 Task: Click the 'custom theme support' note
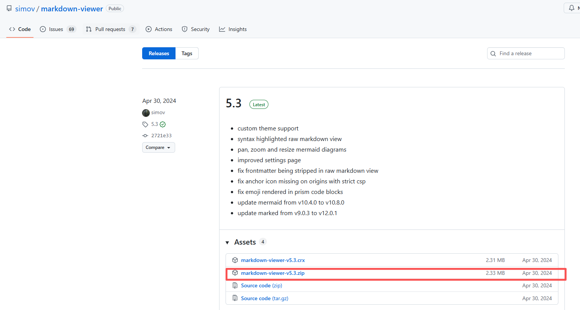tap(268, 129)
